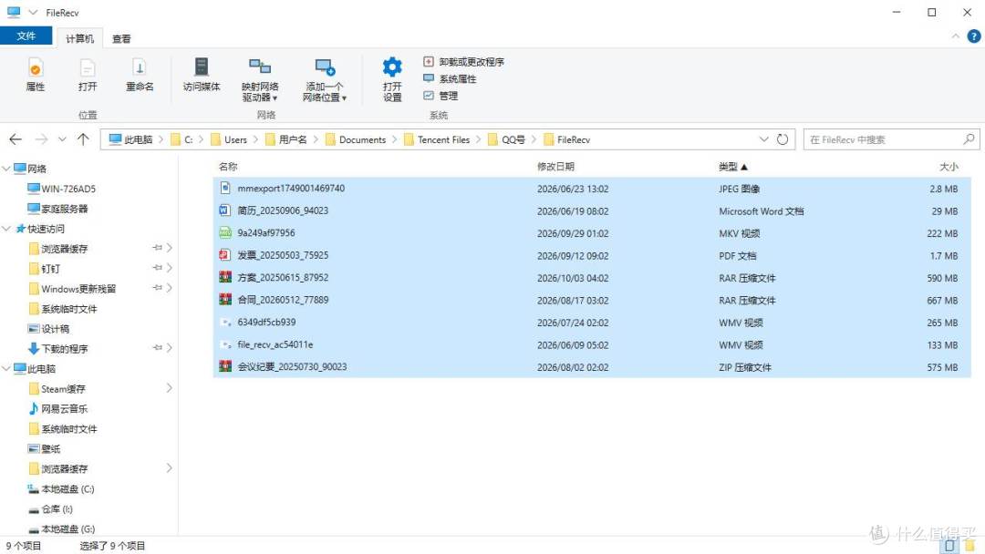Open Windows更新残留 in quick access
This screenshot has height=554, width=985.
pyautogui.click(x=72, y=289)
